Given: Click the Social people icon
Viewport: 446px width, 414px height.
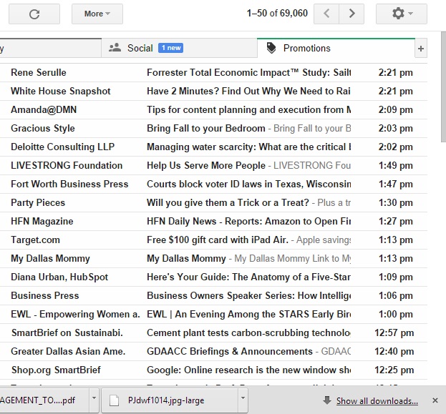Looking at the screenshot, I should (115, 48).
